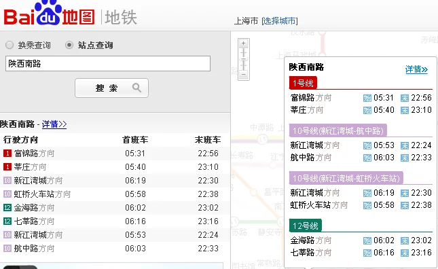Click 虹桥火车站方向 text in left table
The image size is (438, 269).
click(x=42, y=194)
